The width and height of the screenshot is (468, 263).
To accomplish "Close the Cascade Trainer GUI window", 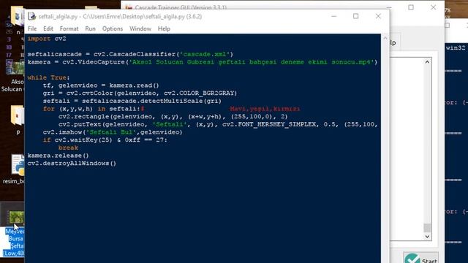I will coord(434,7).
